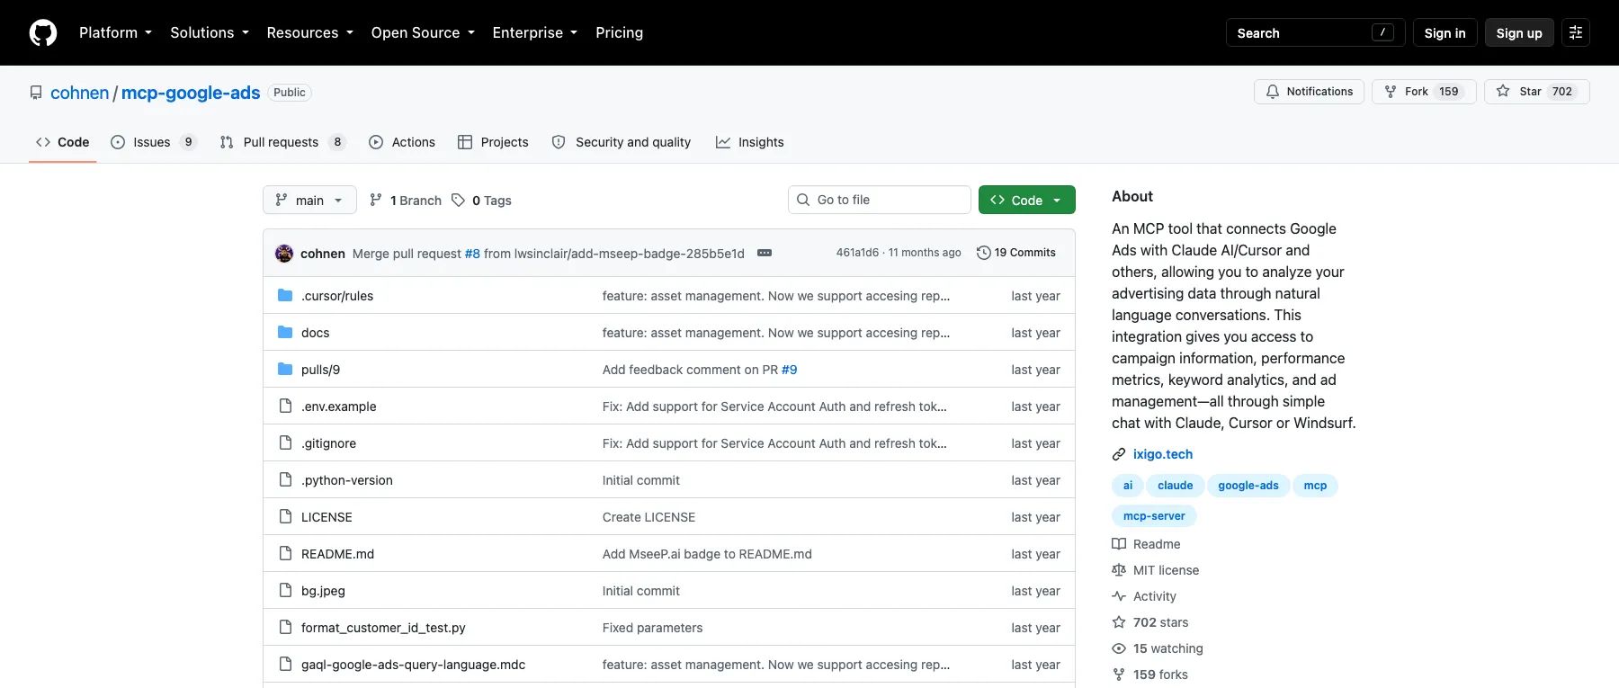
Task: Open the gaql-google-ads-query-language.mdc file
Action: 413,664
